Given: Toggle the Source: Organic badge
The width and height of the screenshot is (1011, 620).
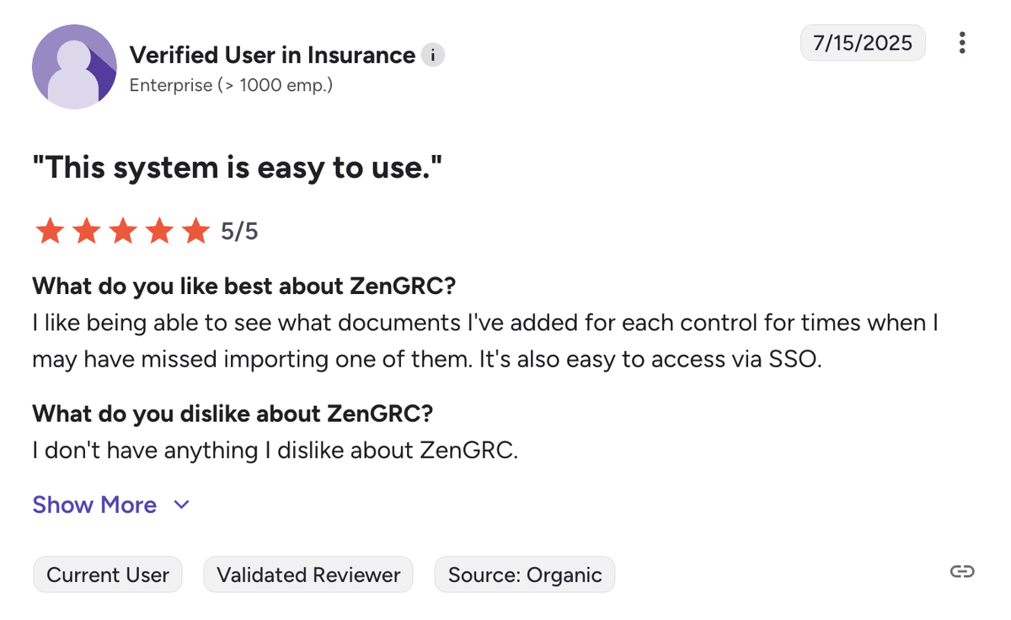Looking at the screenshot, I should (x=524, y=575).
